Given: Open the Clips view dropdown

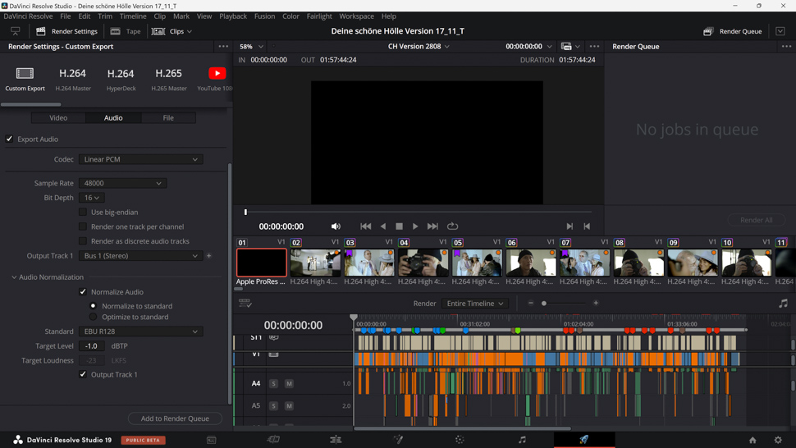Looking at the screenshot, I should click(172, 31).
